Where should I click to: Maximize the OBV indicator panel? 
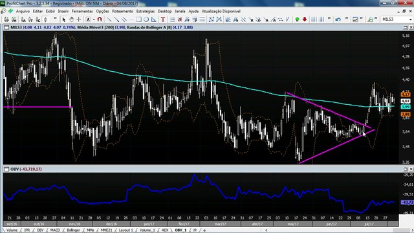click(406, 169)
